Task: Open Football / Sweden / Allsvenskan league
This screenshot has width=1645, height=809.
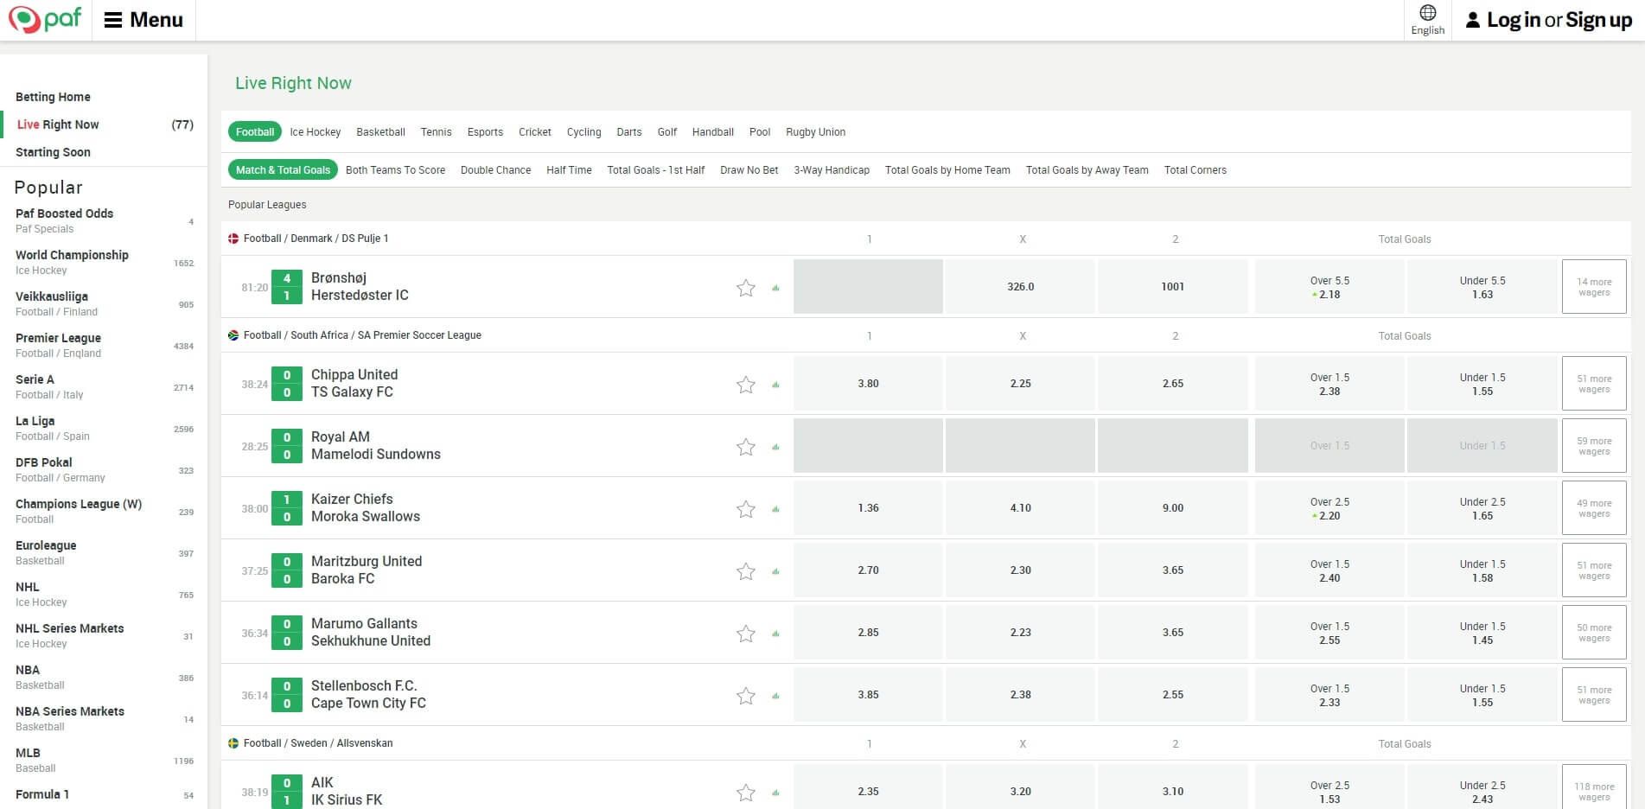Action: pyautogui.click(x=318, y=743)
